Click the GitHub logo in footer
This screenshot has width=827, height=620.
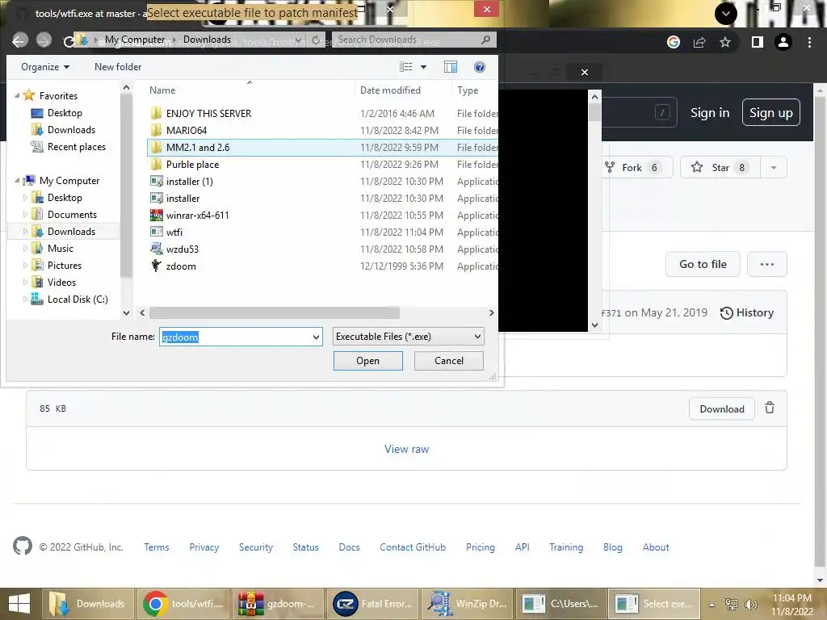23,547
